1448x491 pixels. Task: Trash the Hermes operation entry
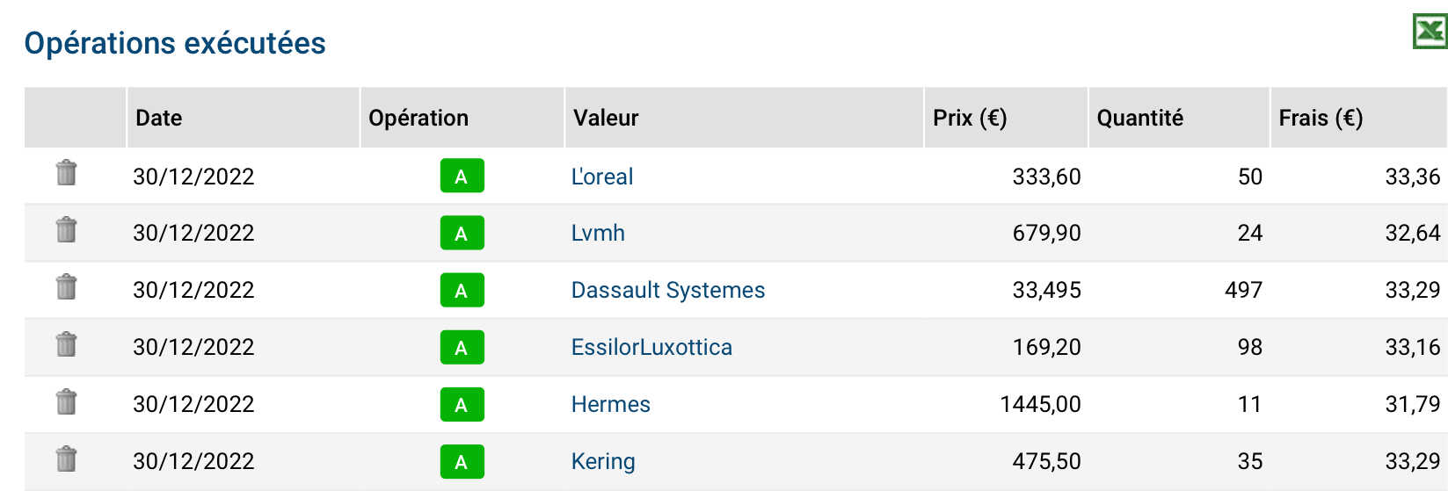pos(67,401)
